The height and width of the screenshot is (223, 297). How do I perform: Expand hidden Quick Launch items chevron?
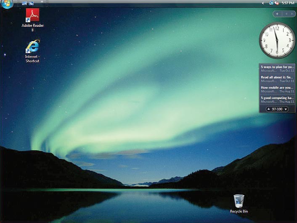42,2
